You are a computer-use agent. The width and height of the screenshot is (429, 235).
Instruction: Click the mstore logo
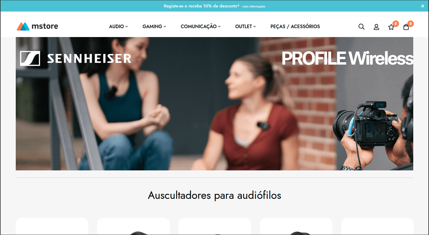pyautogui.click(x=37, y=26)
